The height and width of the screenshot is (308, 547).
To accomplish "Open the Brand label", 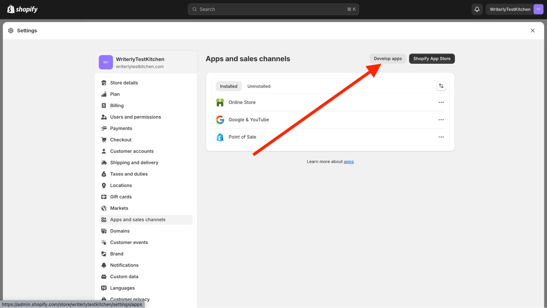I will point(117,254).
